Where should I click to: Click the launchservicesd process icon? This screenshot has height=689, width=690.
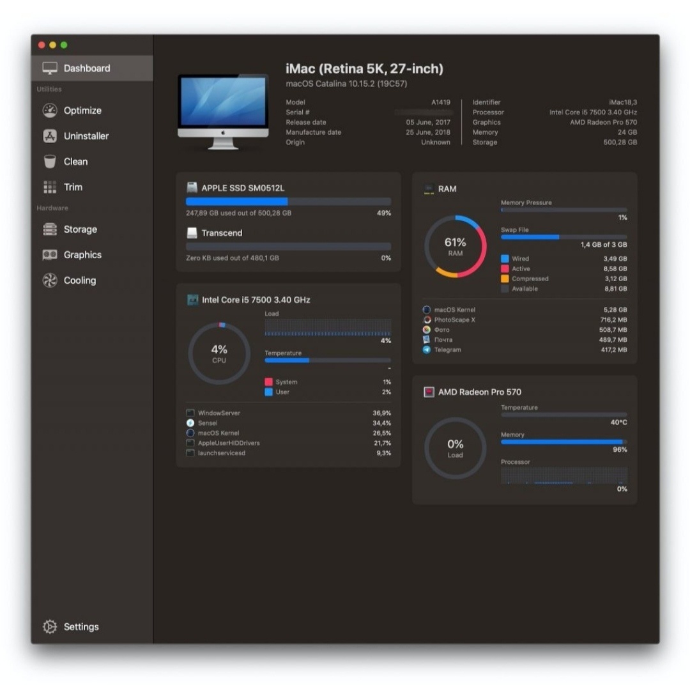190,453
